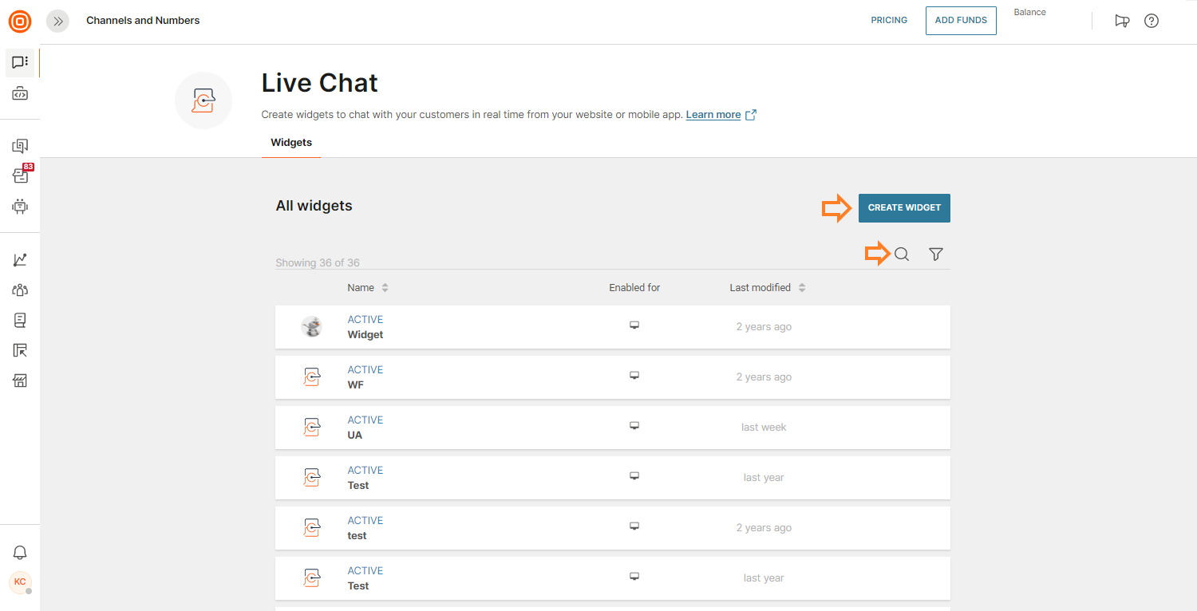Viewport: 1197px width, 611px height.
Task: Click the megaphone announcements icon
Action: pyautogui.click(x=1122, y=21)
